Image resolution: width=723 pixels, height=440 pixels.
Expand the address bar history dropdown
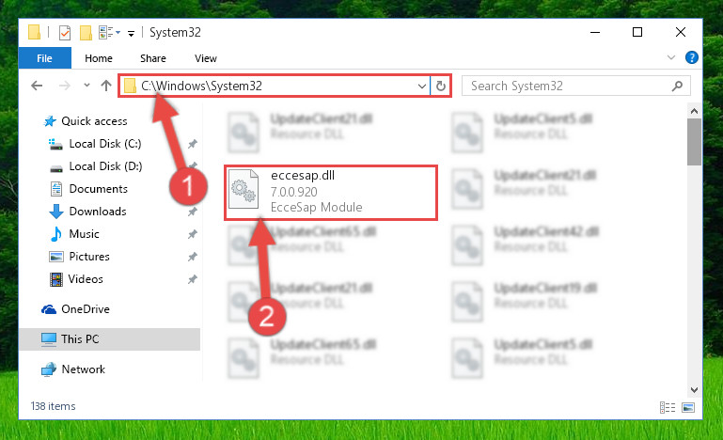click(421, 86)
